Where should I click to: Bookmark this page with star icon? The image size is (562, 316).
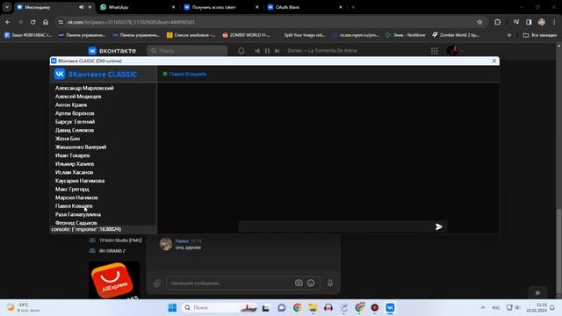tap(479, 22)
